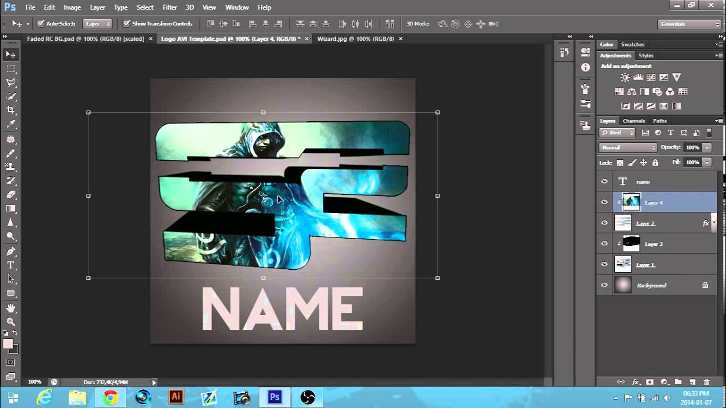Select the Brush tool

pos(11,154)
